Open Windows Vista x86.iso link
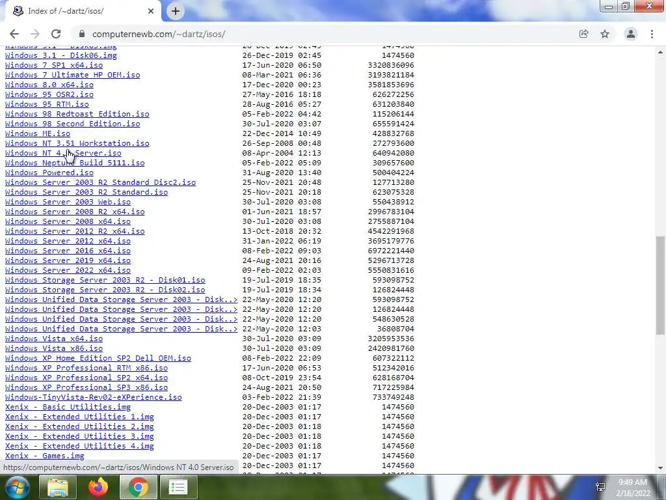Image resolution: width=666 pixels, height=500 pixels. click(54, 349)
